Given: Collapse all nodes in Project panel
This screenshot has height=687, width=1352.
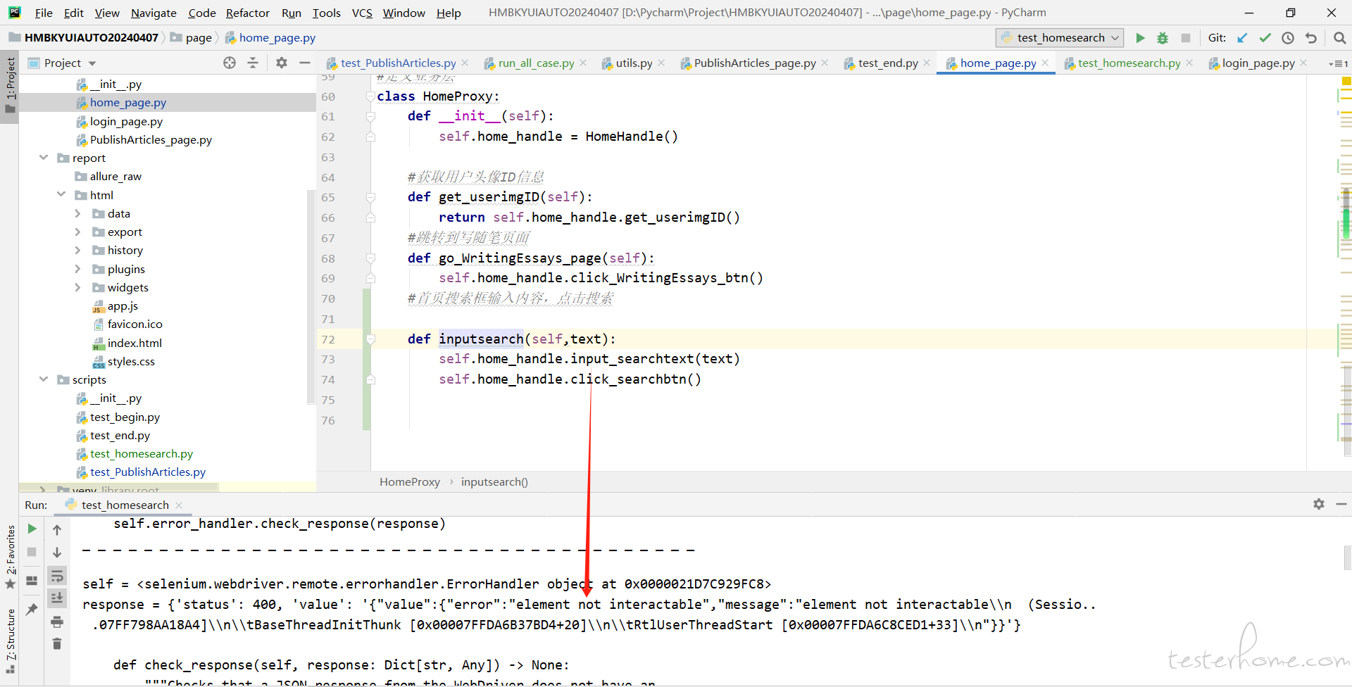Looking at the screenshot, I should [253, 63].
